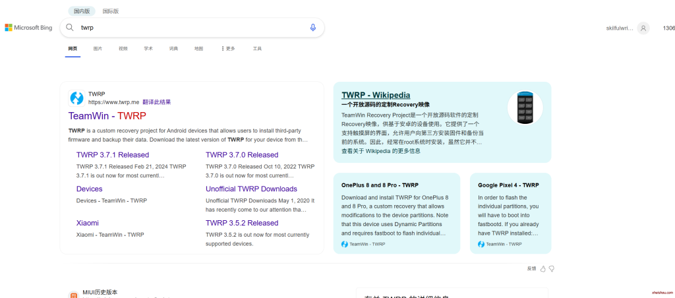Start voice search with microphone icon
Image resolution: width=675 pixels, height=298 pixels.
(x=313, y=28)
